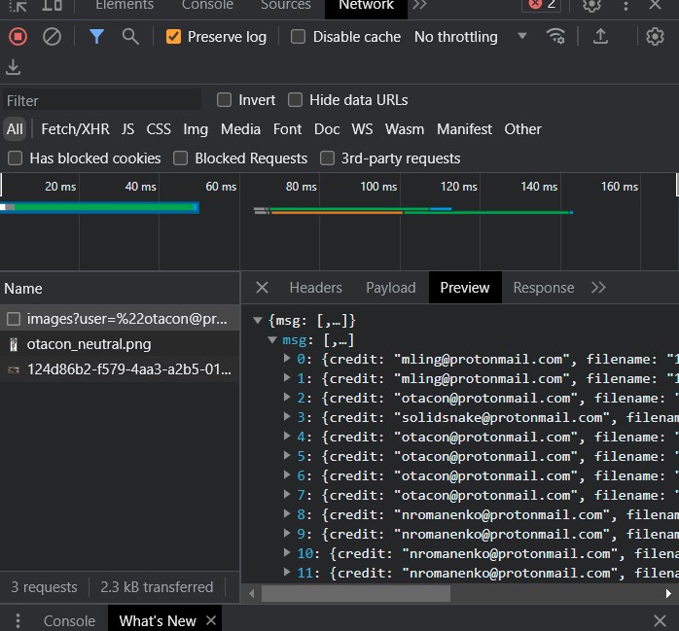Export HAR file download icon

(x=14, y=67)
